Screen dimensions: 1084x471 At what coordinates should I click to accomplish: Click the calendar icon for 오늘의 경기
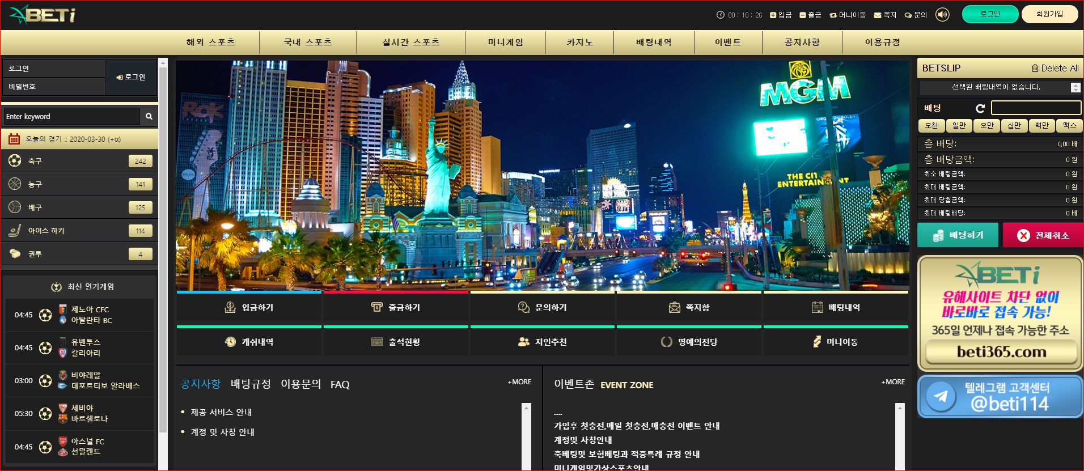[14, 139]
